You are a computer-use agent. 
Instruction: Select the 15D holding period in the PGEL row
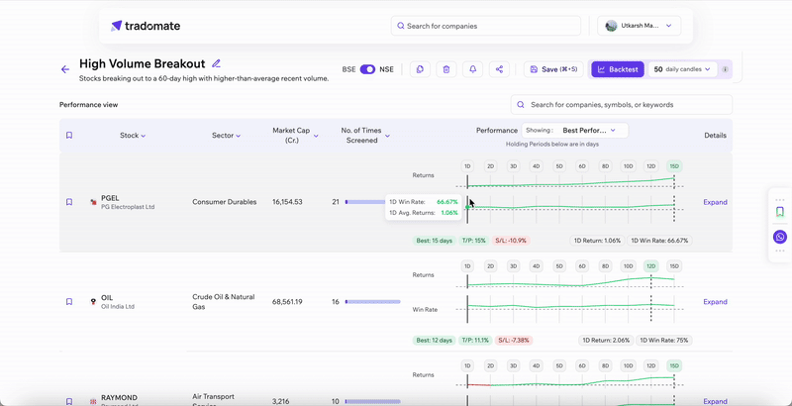pos(674,166)
